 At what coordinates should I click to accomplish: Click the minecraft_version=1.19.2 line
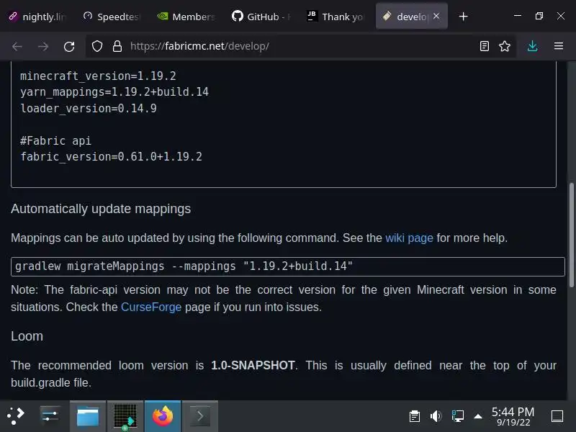click(98, 76)
